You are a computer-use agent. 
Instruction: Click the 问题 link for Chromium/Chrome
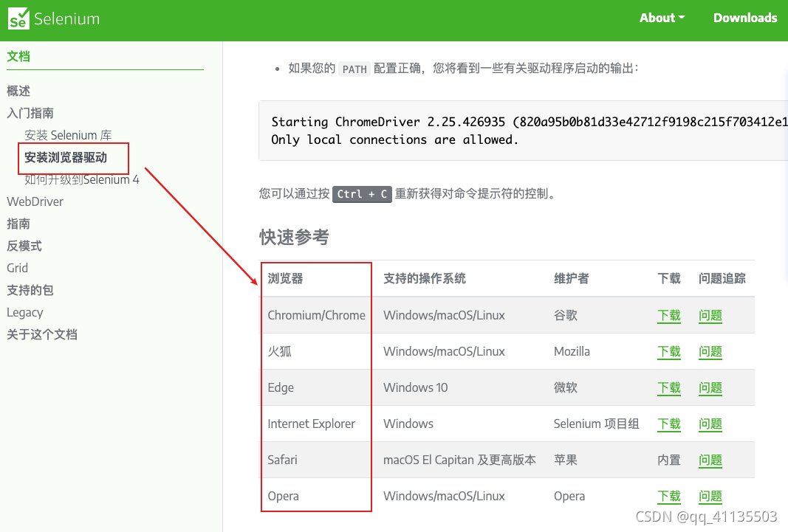[710, 315]
